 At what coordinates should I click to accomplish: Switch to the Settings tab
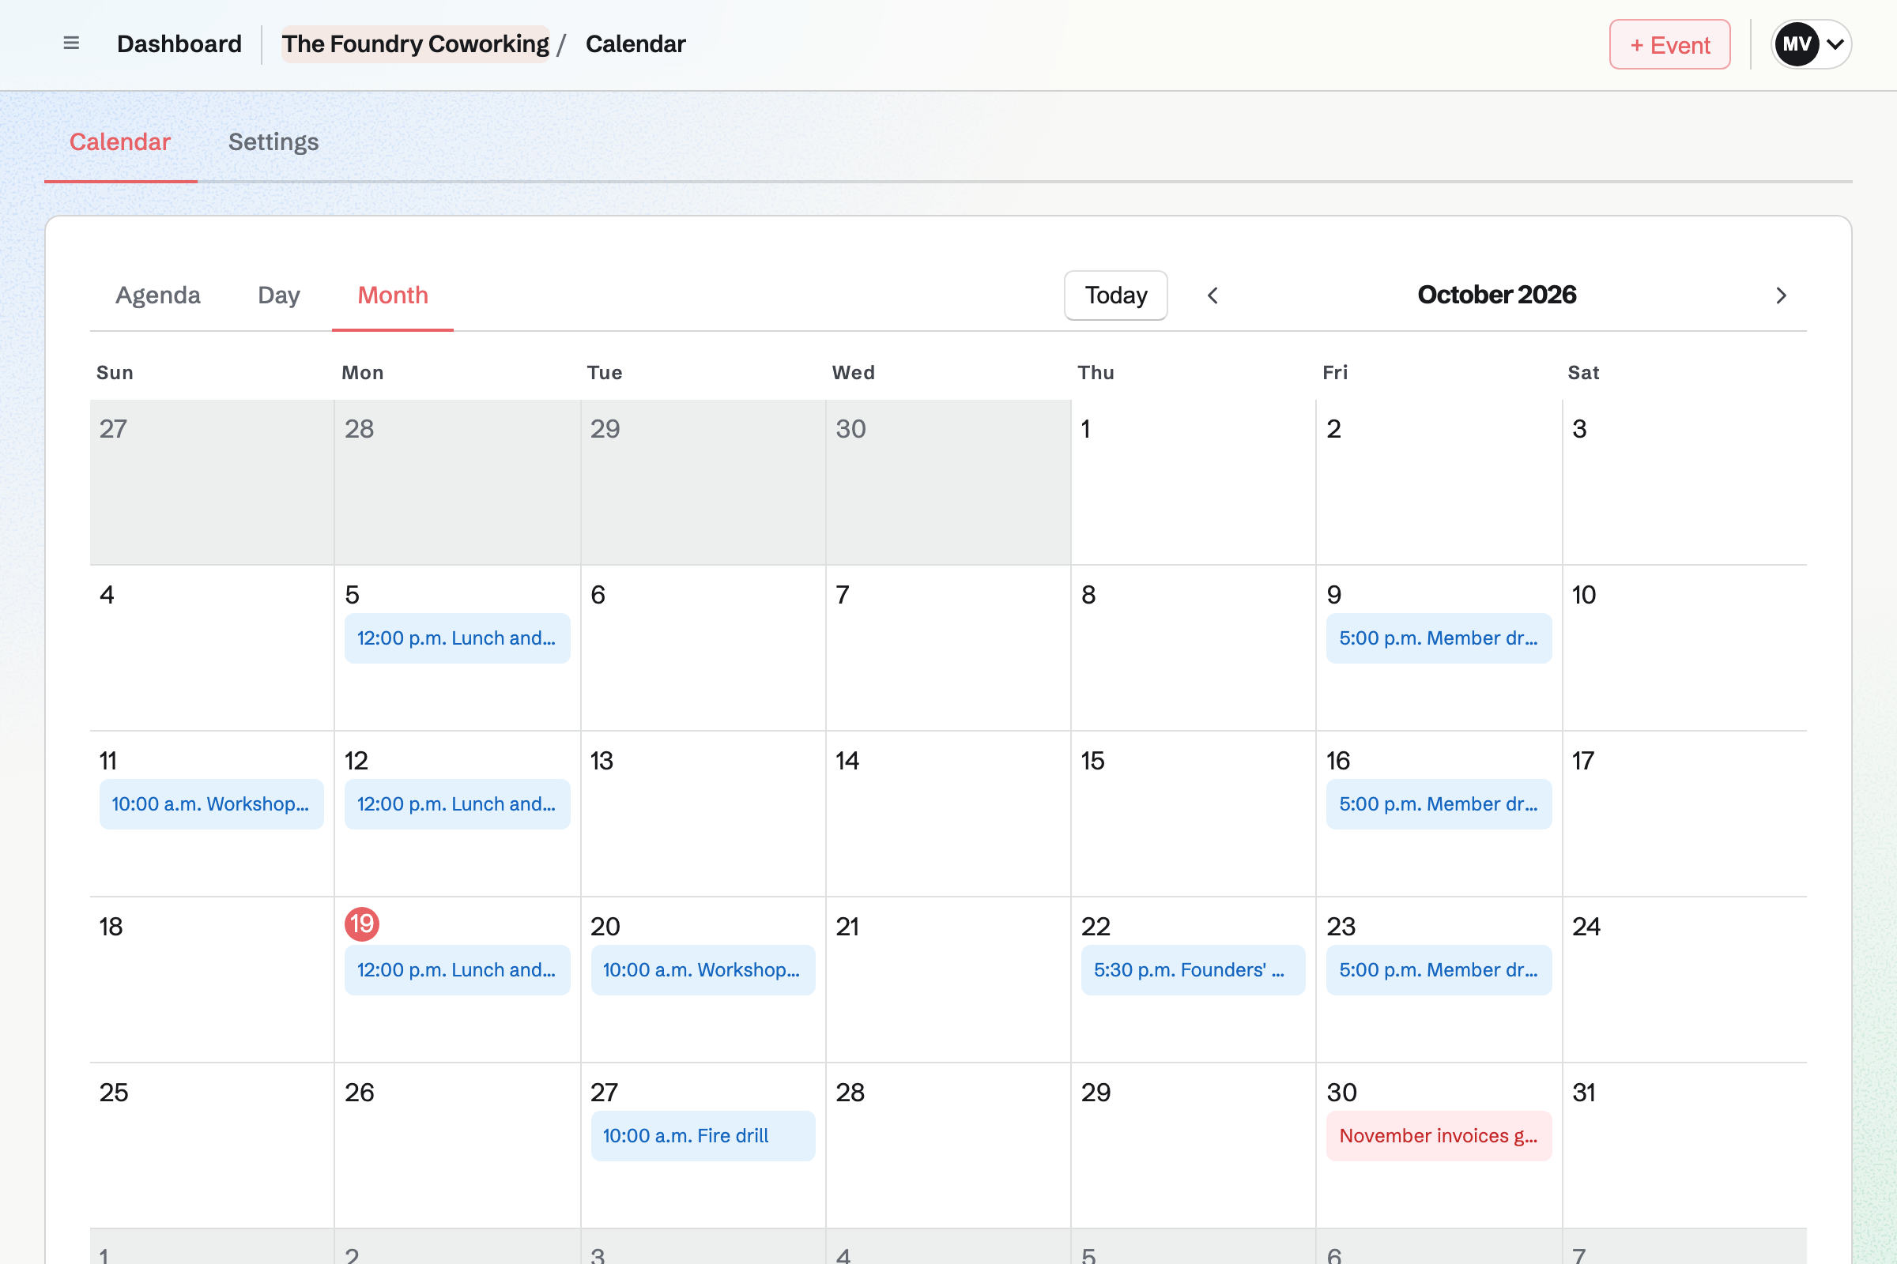pos(273,142)
